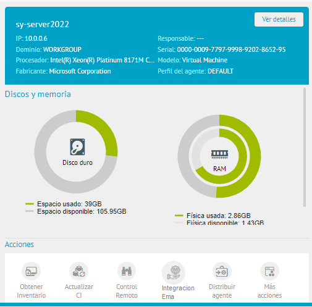Viewport: 312px width, 307px height.
Task: Click the serial number value
Action: [231, 49]
